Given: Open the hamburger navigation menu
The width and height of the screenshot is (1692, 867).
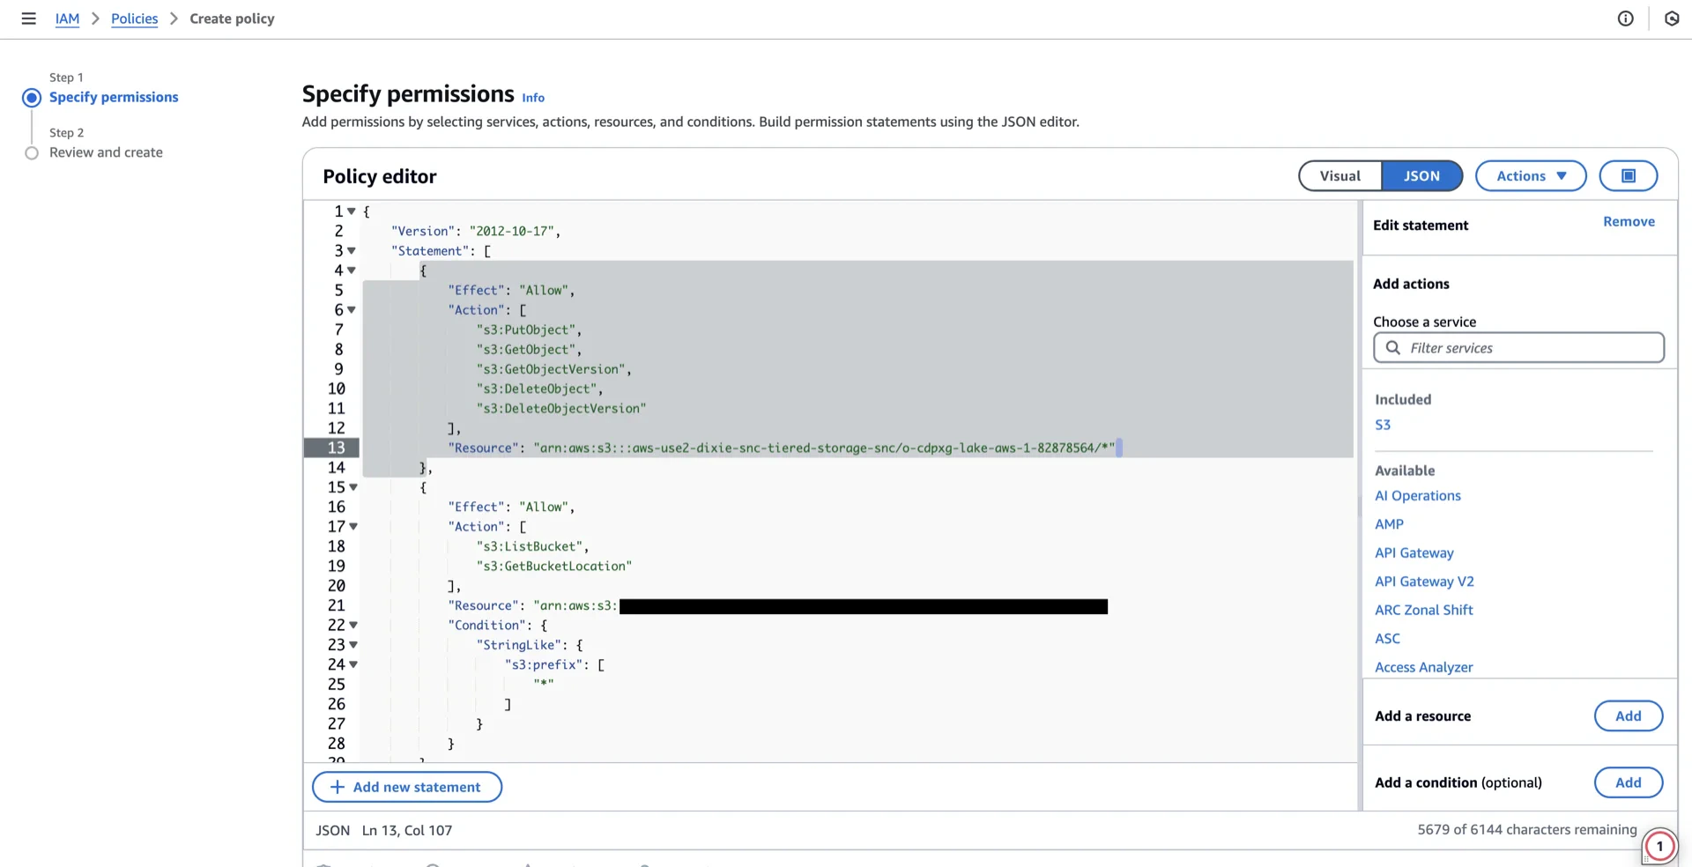Looking at the screenshot, I should click(28, 19).
